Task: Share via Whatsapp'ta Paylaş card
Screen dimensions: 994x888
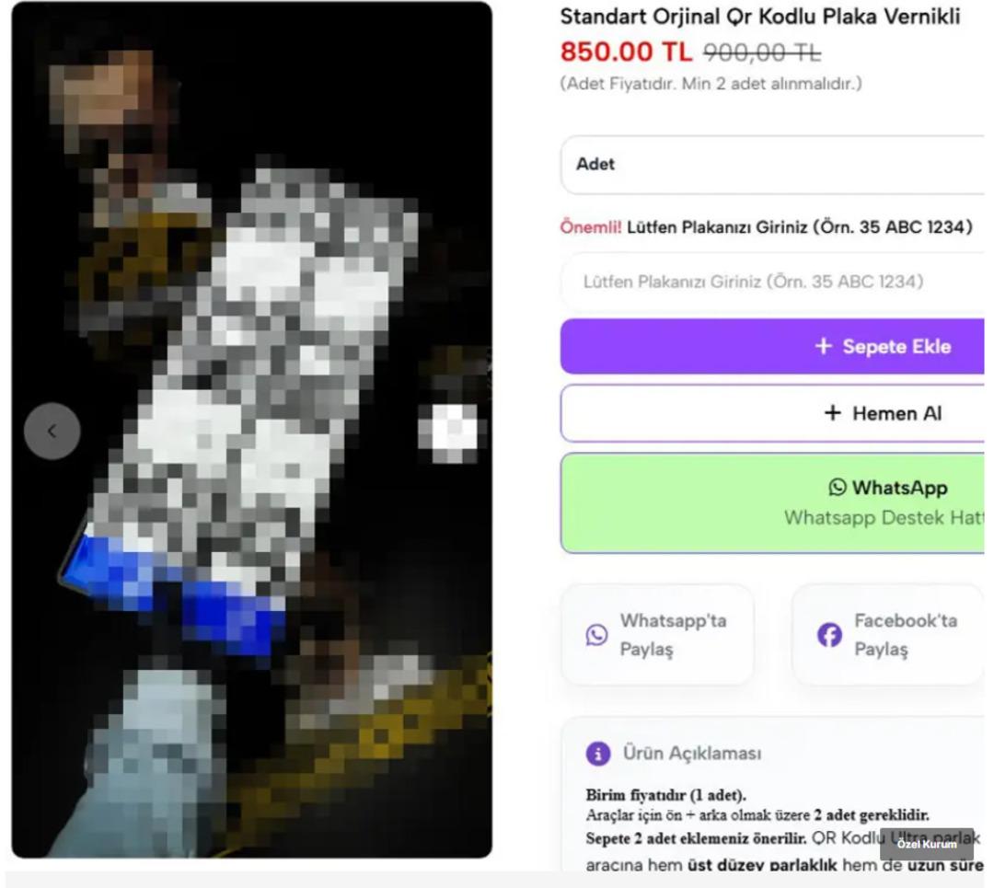Action: click(657, 634)
